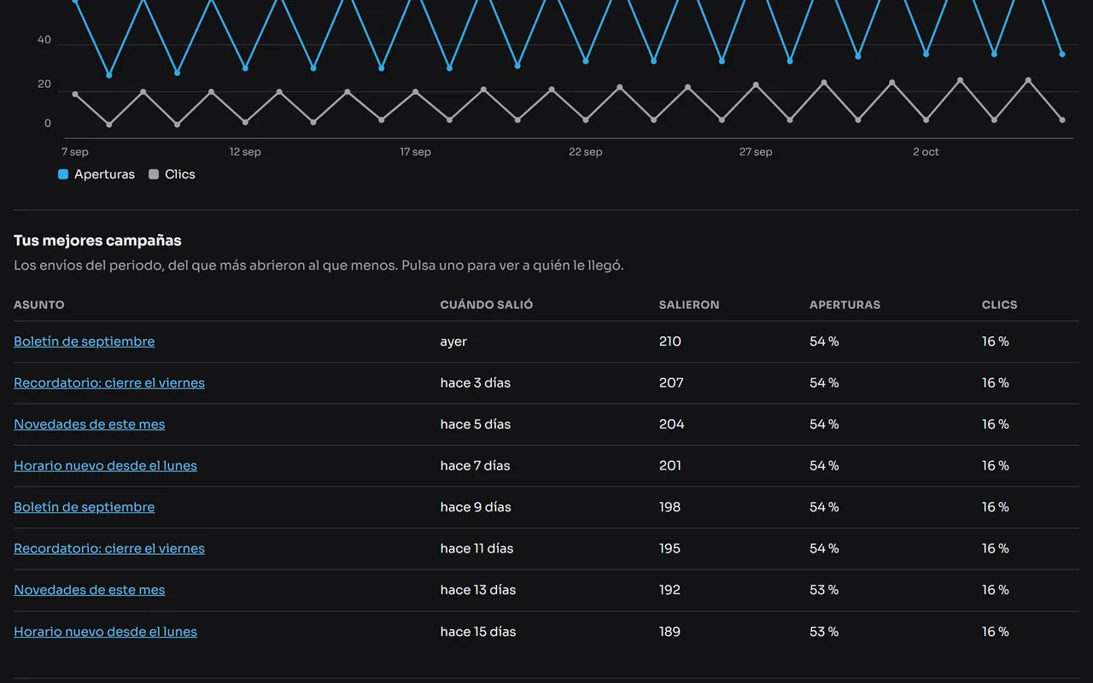1093x683 pixels.
Task: Click the "192" sent count
Action: (x=670, y=590)
